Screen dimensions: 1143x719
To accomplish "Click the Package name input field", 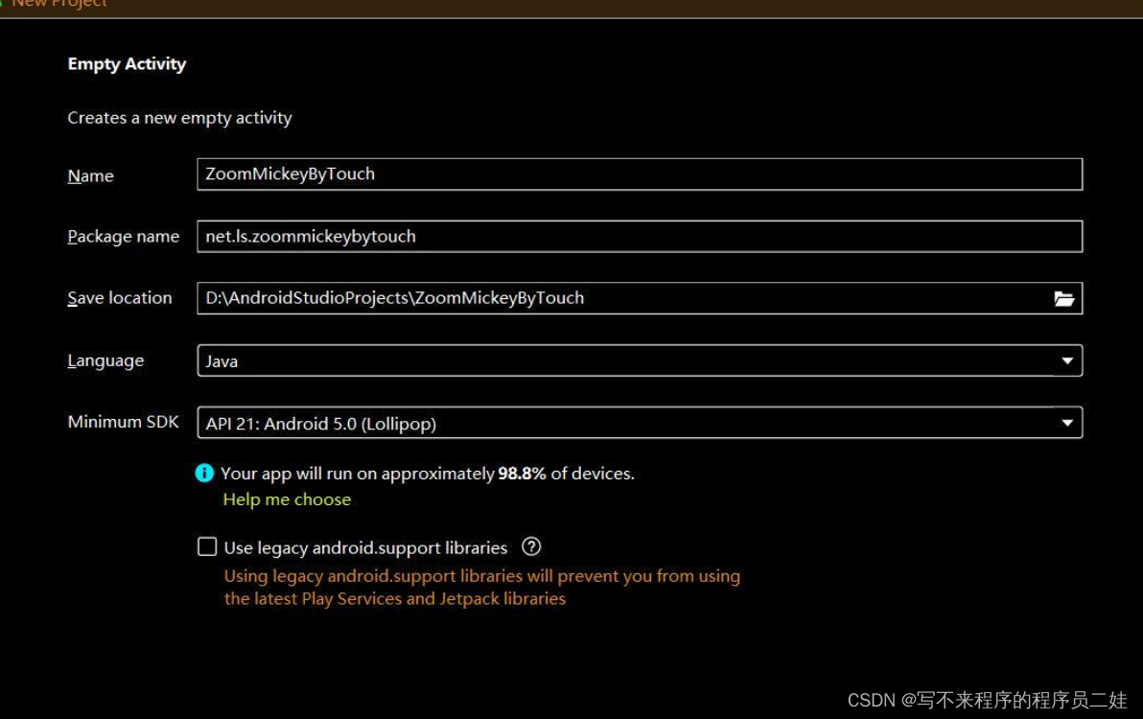I will [x=640, y=236].
